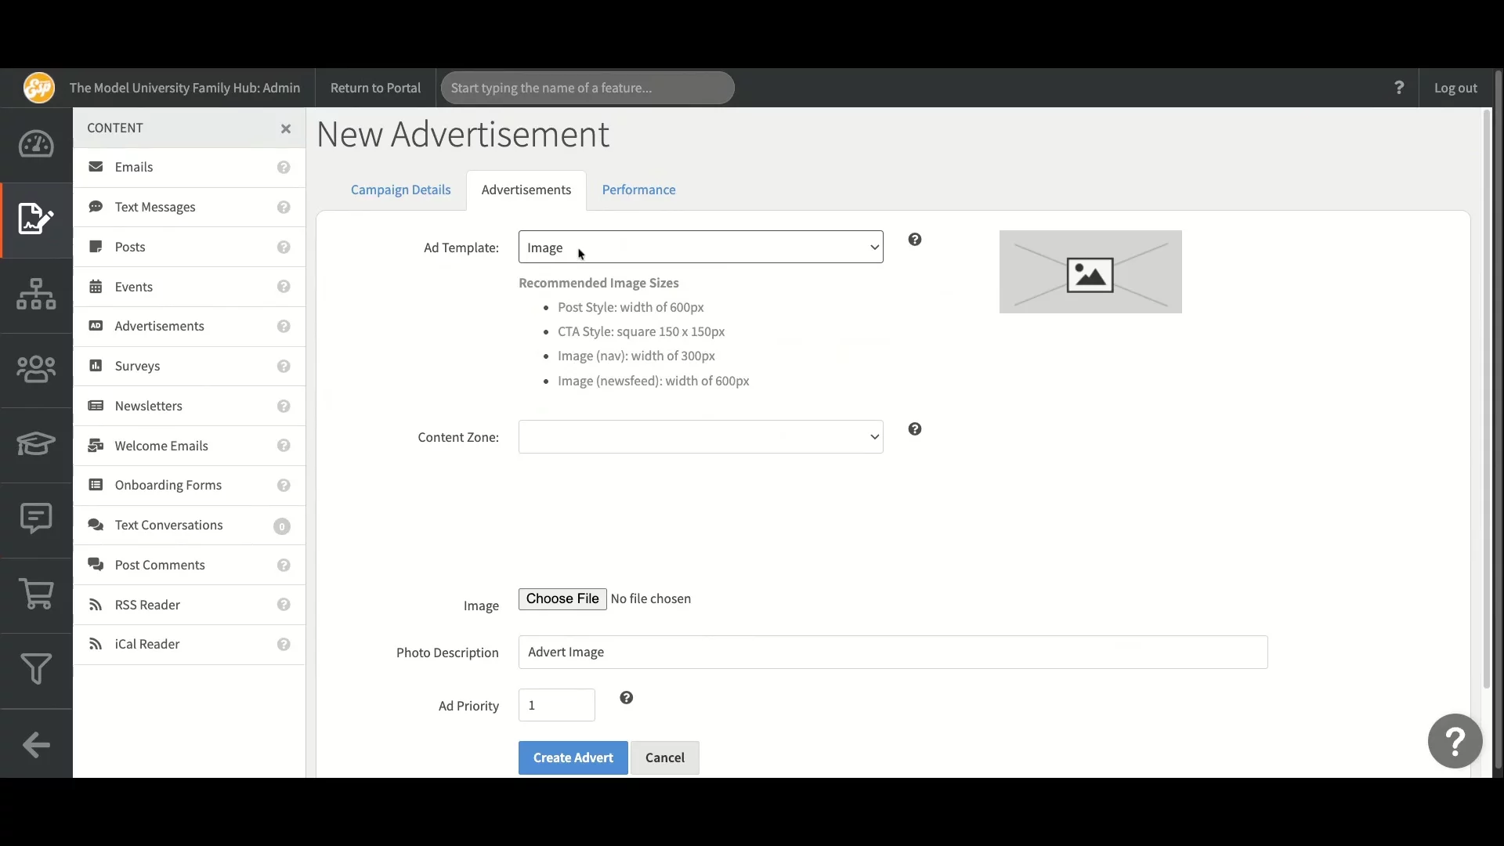Click the back arrow at sidebar bottom
The image size is (1504, 846).
(36, 745)
